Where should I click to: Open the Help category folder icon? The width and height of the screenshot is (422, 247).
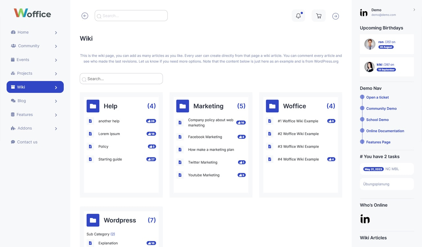93,106
